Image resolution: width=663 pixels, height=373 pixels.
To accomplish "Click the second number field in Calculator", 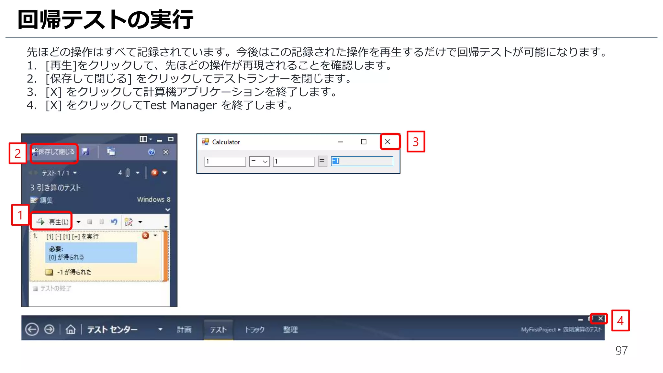I will [294, 162].
